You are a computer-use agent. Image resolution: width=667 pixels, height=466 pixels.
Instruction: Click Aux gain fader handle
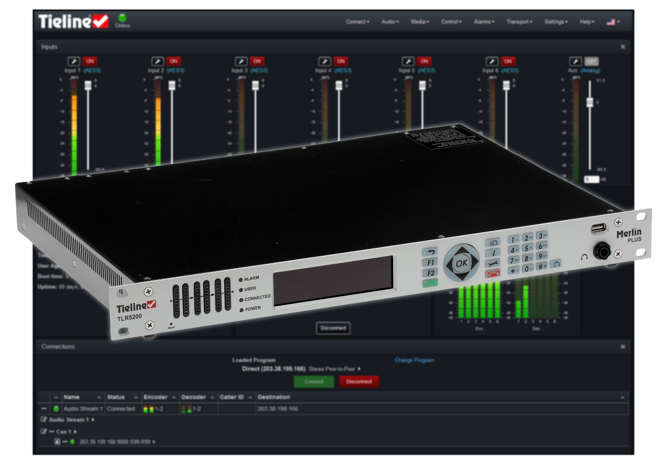pos(590,102)
